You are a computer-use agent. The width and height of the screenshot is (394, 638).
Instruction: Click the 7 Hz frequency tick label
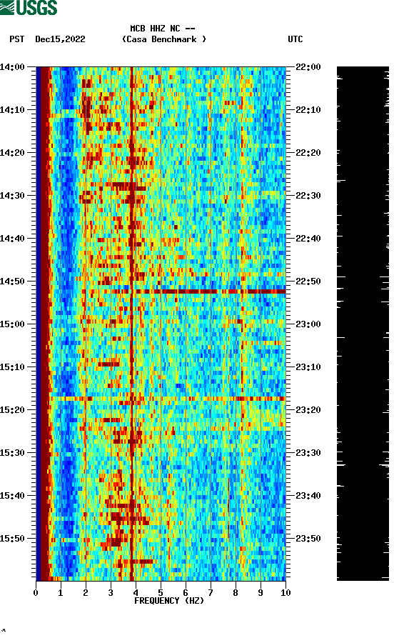211,593
